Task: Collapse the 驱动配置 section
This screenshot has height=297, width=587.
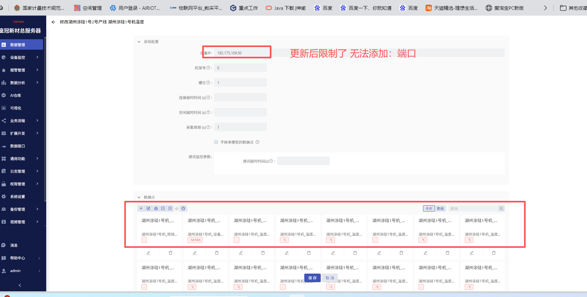Action: click(x=139, y=42)
